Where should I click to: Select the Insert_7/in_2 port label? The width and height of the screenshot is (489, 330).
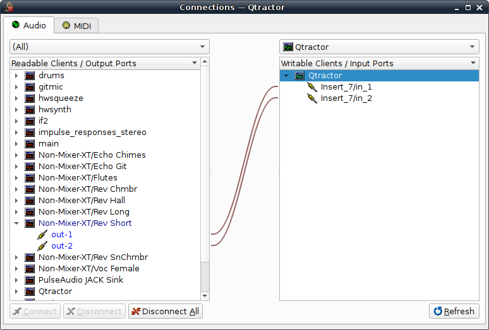tap(346, 98)
